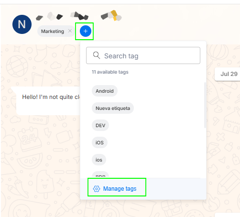The image size is (240, 217).
Task: Click the tag list scrollbar
Action: click(205, 105)
